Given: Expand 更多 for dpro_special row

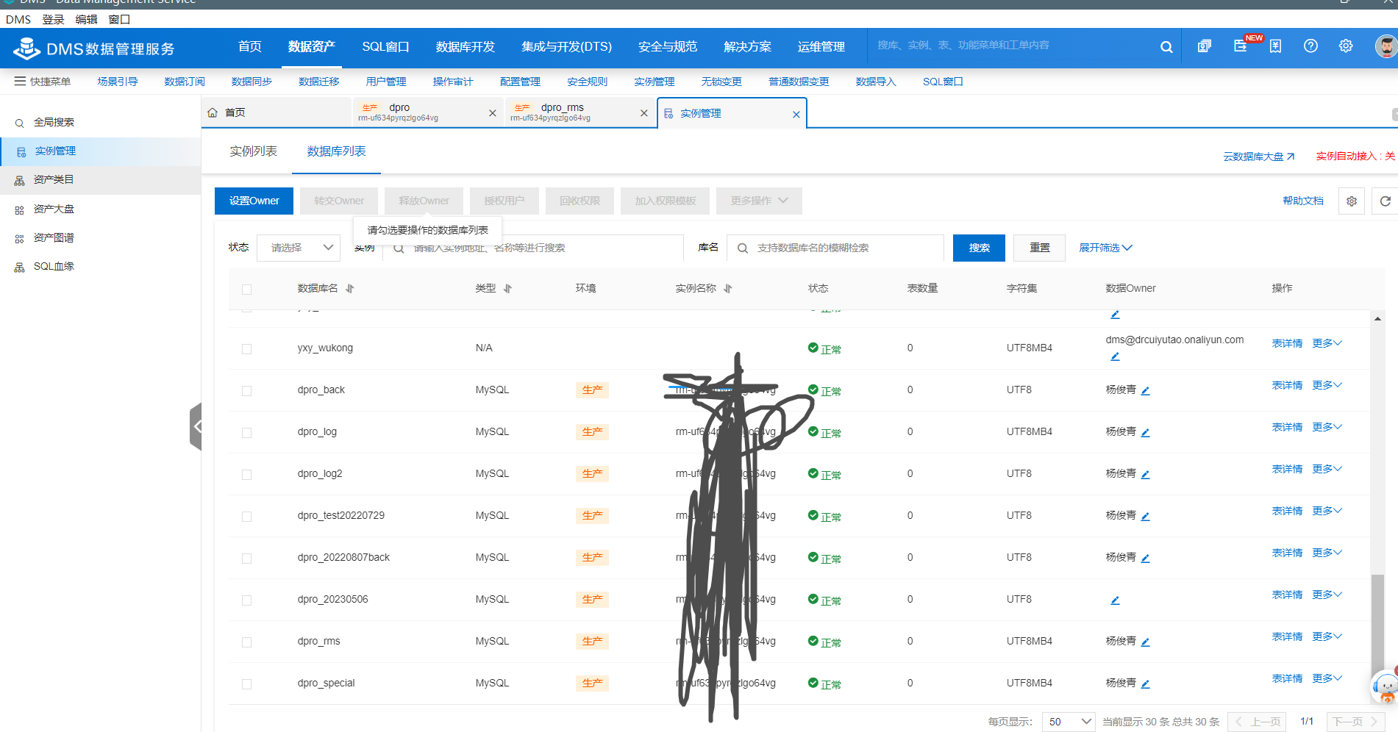Looking at the screenshot, I should point(1327,678).
